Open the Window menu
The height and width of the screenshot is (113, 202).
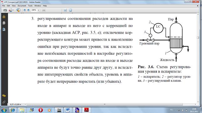pos(38,6)
